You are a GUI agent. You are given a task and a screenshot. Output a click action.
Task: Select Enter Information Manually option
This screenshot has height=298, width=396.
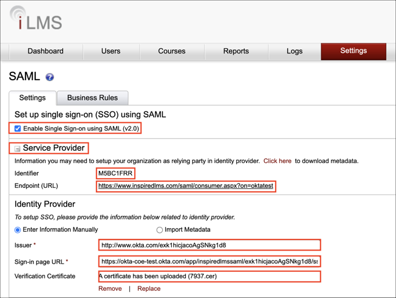coord(18,230)
